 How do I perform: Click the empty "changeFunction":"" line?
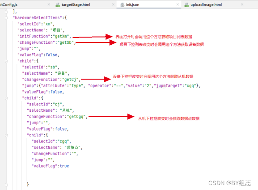point(55,154)
